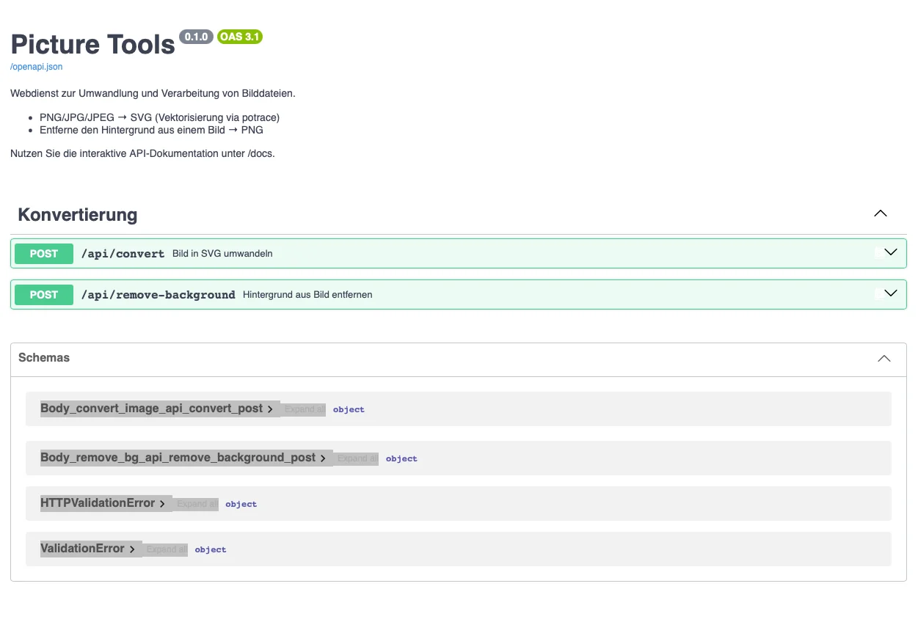Expand the /api/convert endpoint arrow
Screen dimensions: 918x622
point(891,253)
